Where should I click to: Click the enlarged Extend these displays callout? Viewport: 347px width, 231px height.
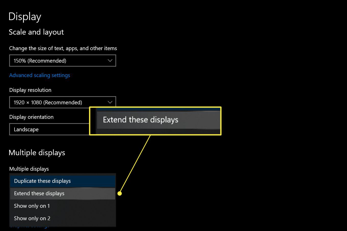tap(155, 120)
